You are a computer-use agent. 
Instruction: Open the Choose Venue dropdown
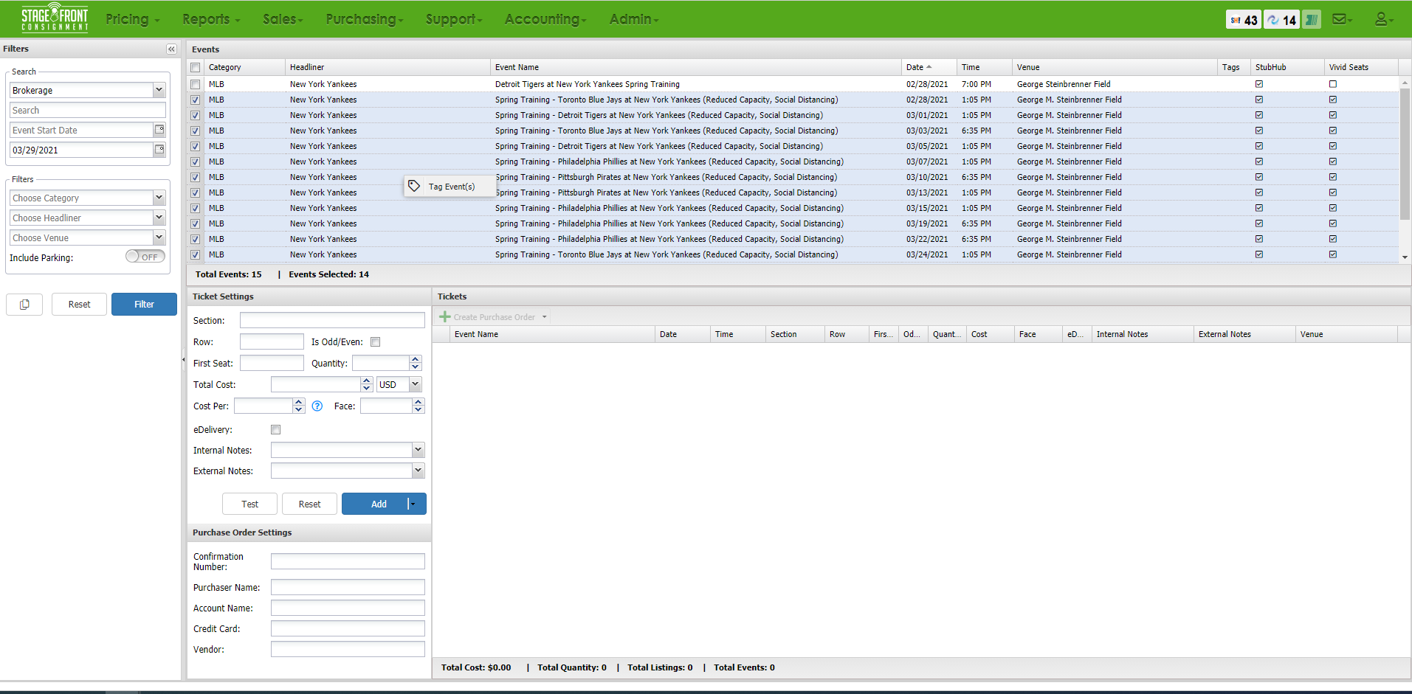(159, 237)
